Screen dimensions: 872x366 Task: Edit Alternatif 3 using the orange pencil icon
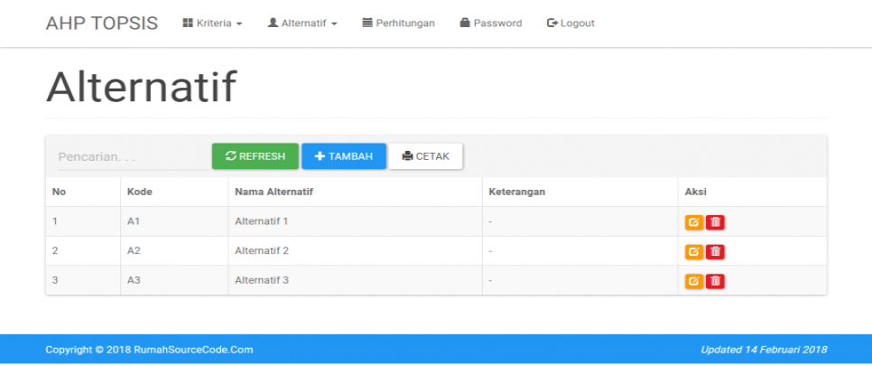tap(694, 281)
